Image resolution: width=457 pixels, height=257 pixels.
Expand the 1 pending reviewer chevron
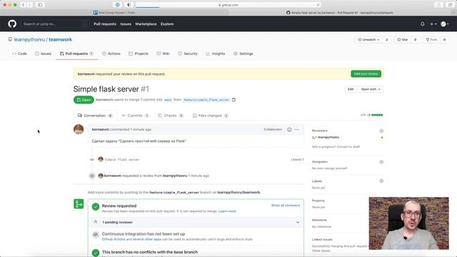pos(298,222)
